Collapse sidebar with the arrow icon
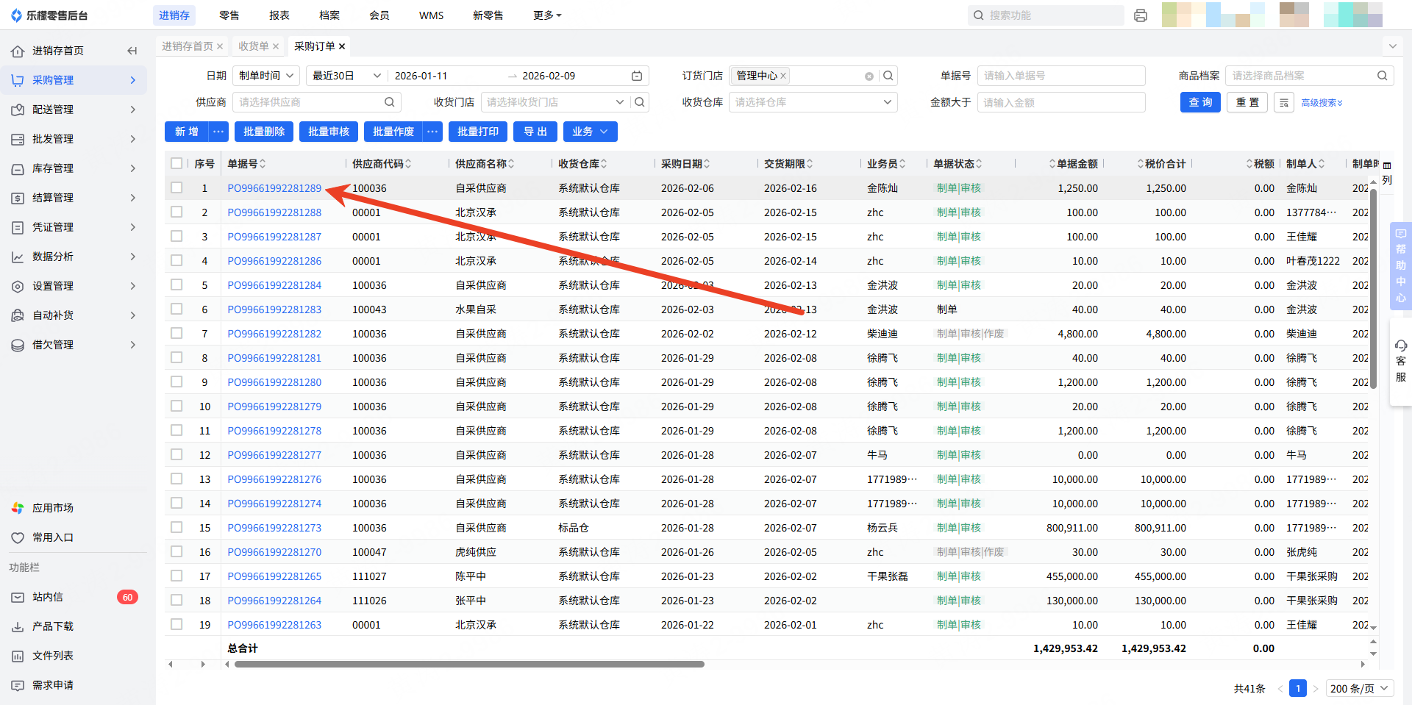Screen dimensions: 1412x705 [x=132, y=51]
